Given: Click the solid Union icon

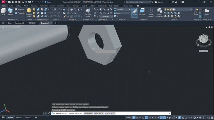Looking at the screenshot, I should [x=38, y=10].
